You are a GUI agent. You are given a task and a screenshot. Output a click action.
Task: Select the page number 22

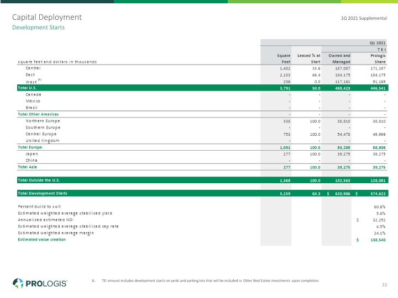click(384, 285)
